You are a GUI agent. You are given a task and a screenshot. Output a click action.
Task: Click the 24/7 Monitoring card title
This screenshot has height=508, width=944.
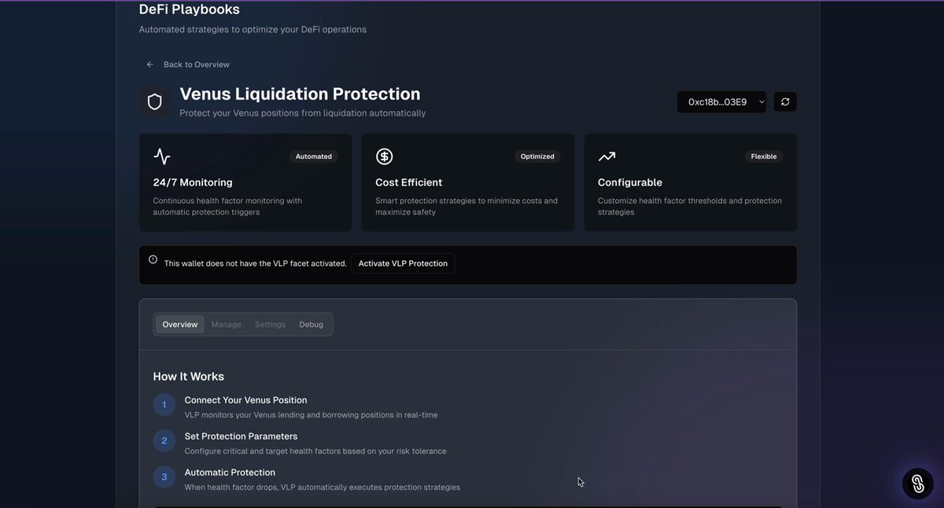[x=193, y=182]
